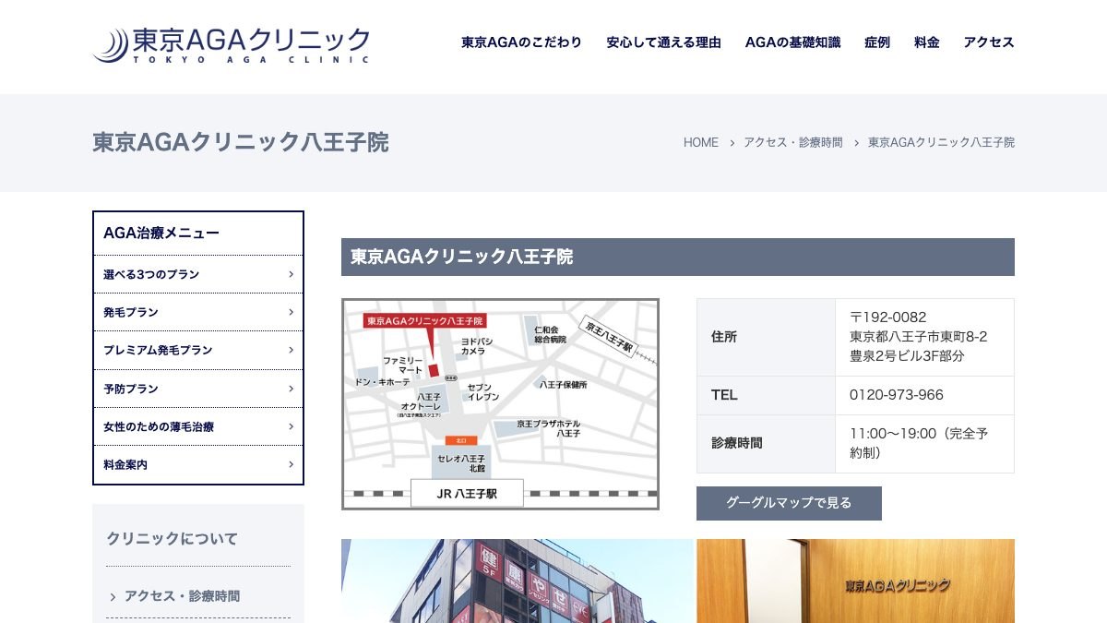
Task: Open 安心して通える理由 menu item
Action: [x=663, y=42]
